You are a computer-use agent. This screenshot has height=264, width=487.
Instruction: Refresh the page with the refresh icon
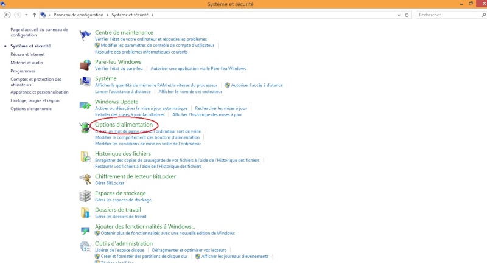[x=407, y=15]
